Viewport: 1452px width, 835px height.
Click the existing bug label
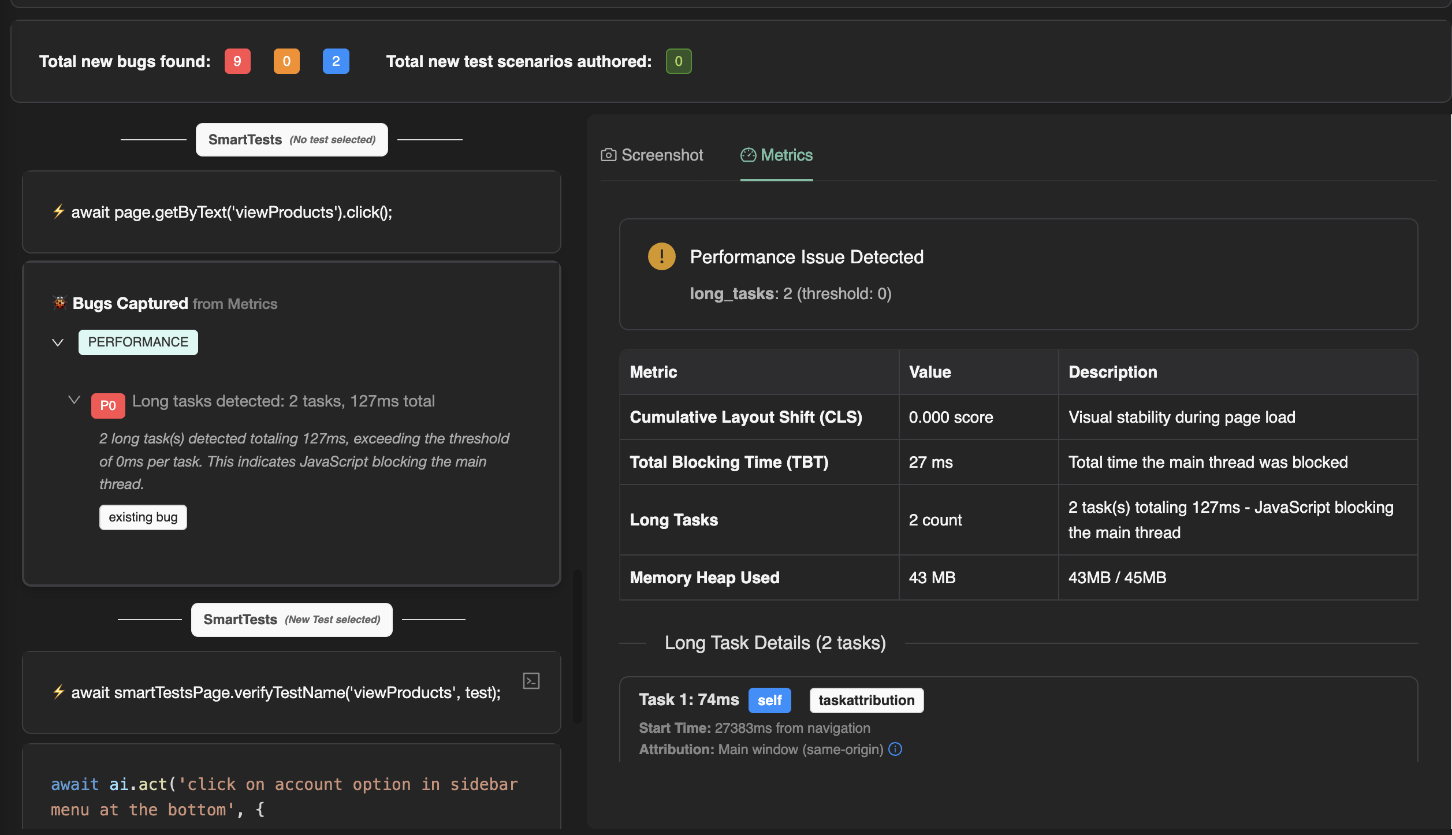(x=143, y=517)
